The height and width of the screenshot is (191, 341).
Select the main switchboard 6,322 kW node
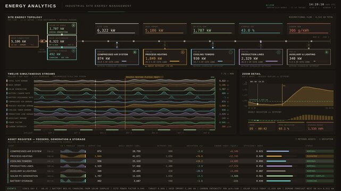point(62,41)
